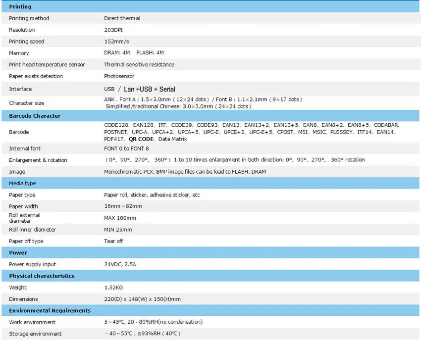
Task: Select the 'Roll external diameter' label
Action: [x=24, y=218]
